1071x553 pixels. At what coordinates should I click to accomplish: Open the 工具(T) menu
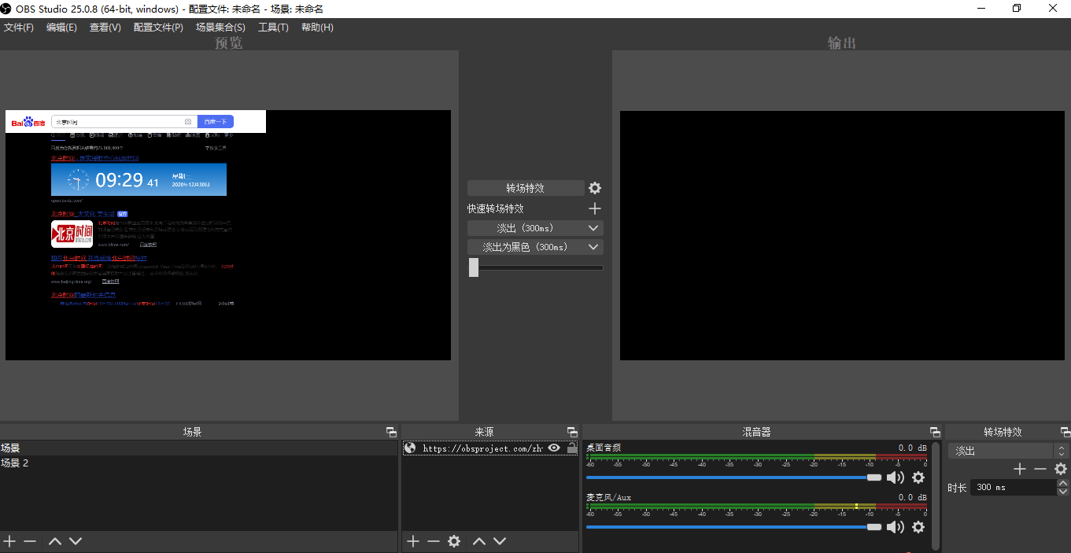tap(273, 28)
